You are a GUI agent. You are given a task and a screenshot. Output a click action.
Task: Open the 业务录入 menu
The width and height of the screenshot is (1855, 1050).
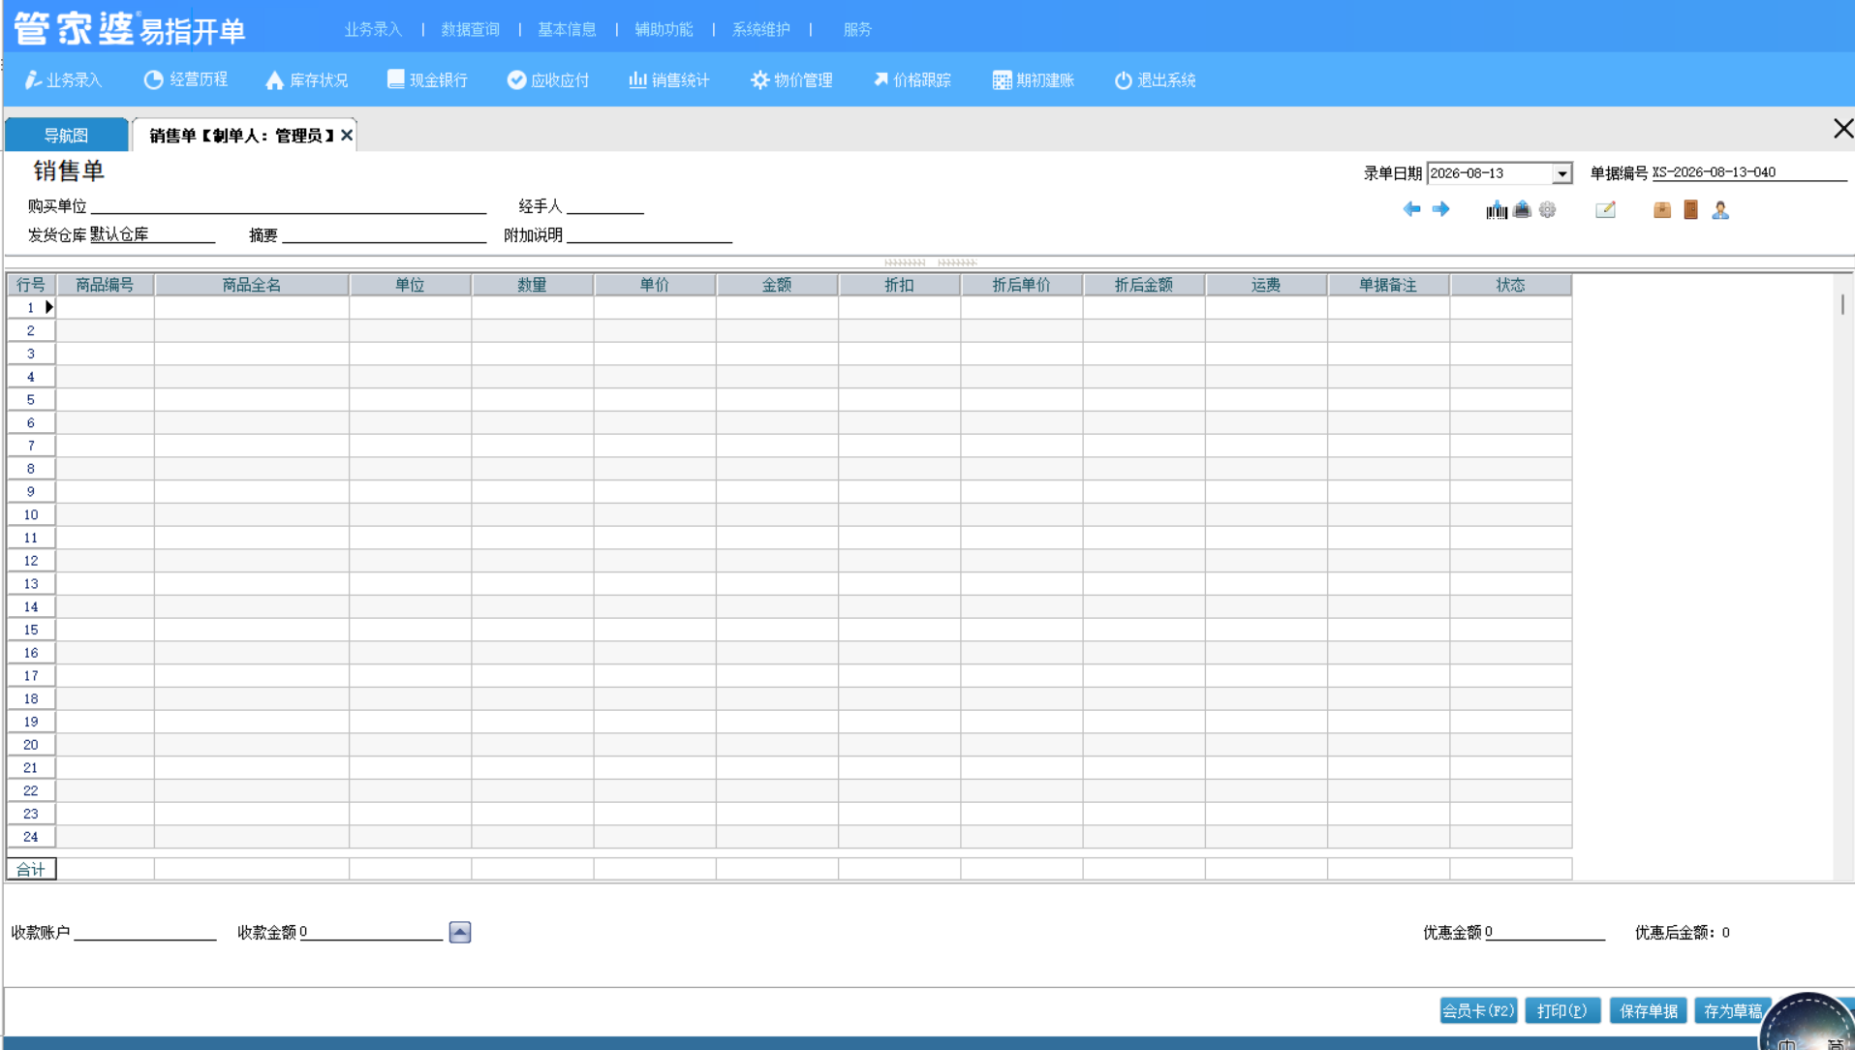point(373,29)
